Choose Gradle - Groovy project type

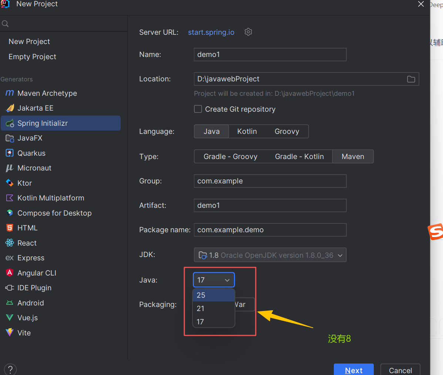coord(230,156)
